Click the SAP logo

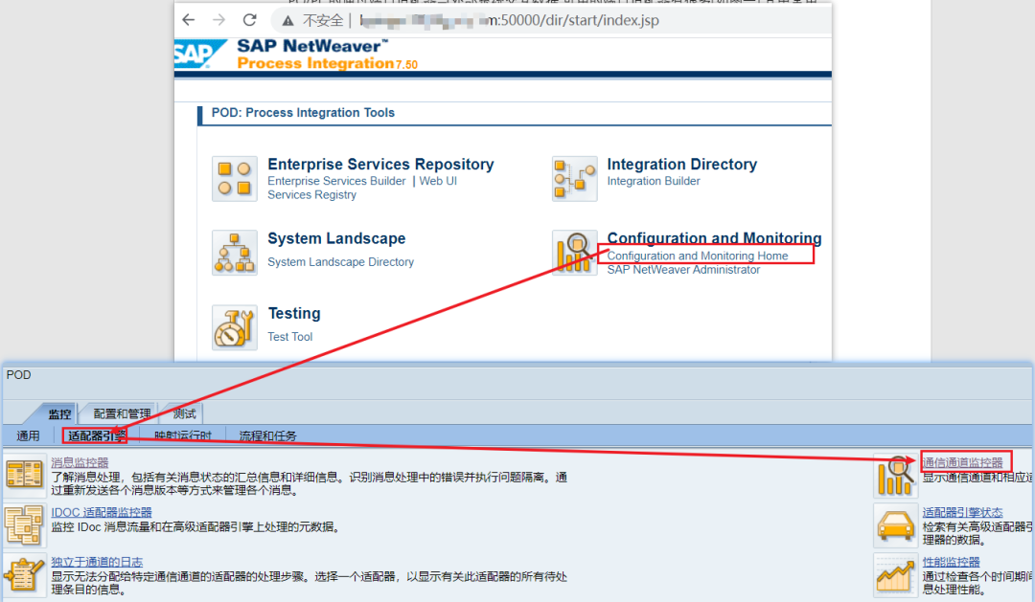pyautogui.click(x=198, y=54)
